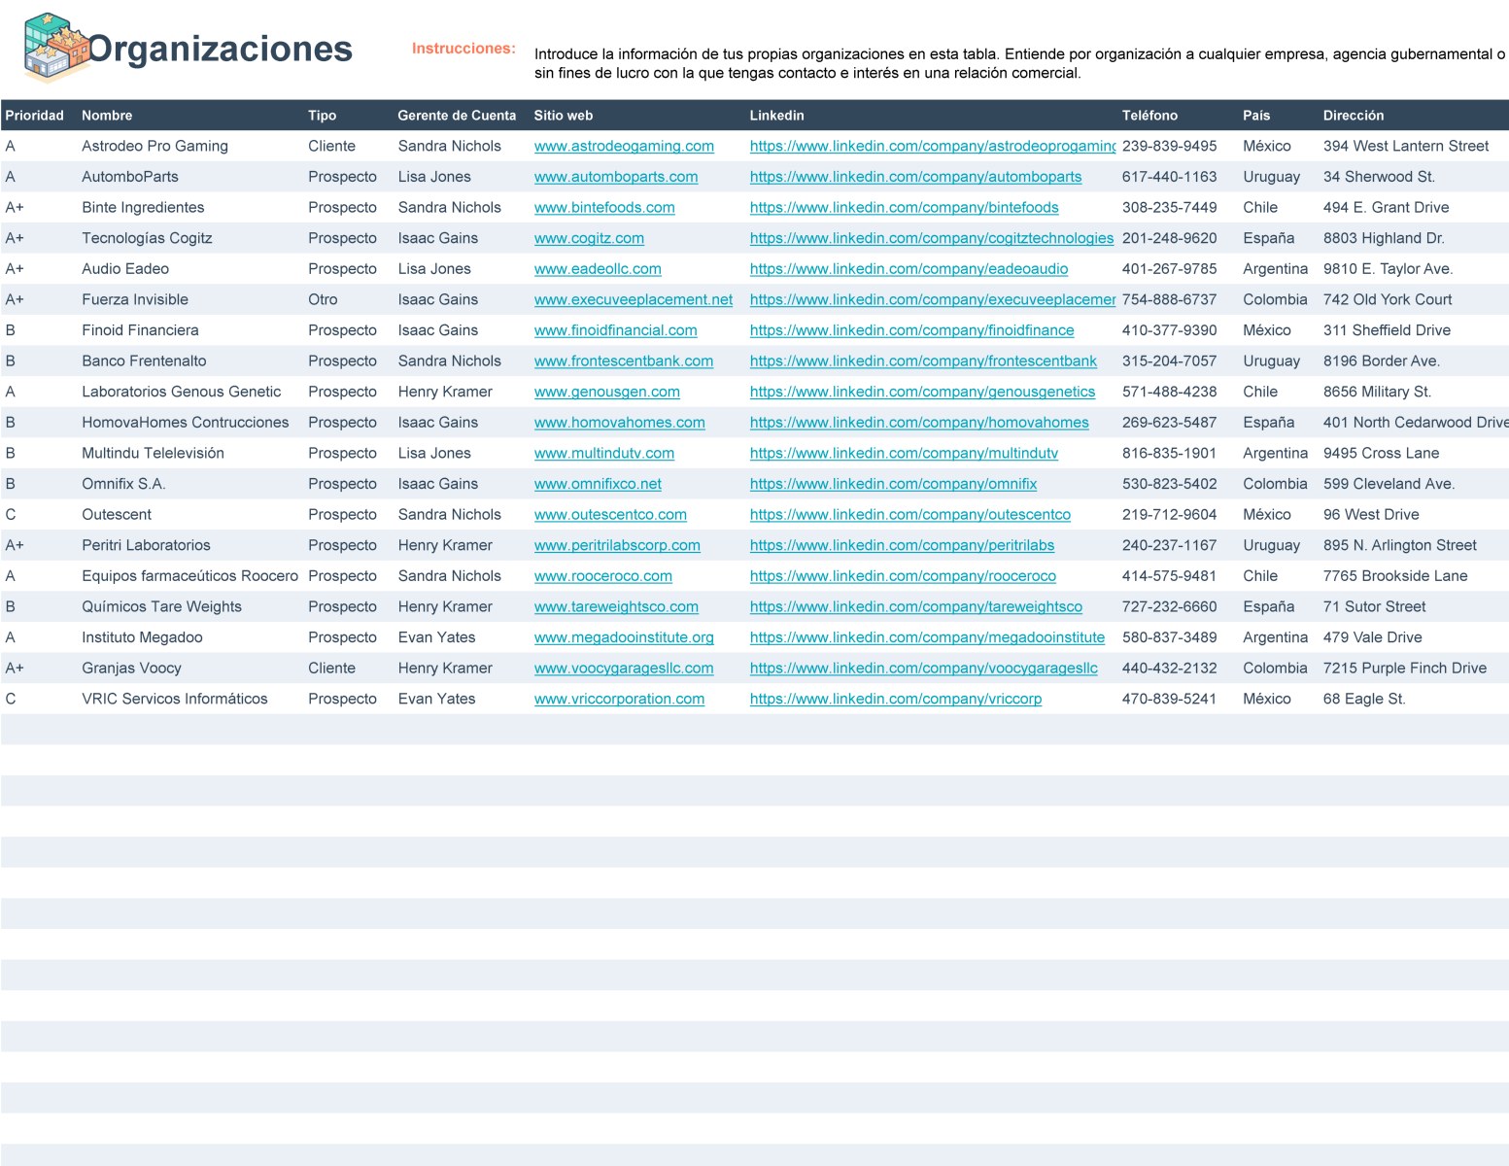Open www.voocygaragesllc.com website link

[x=624, y=669]
